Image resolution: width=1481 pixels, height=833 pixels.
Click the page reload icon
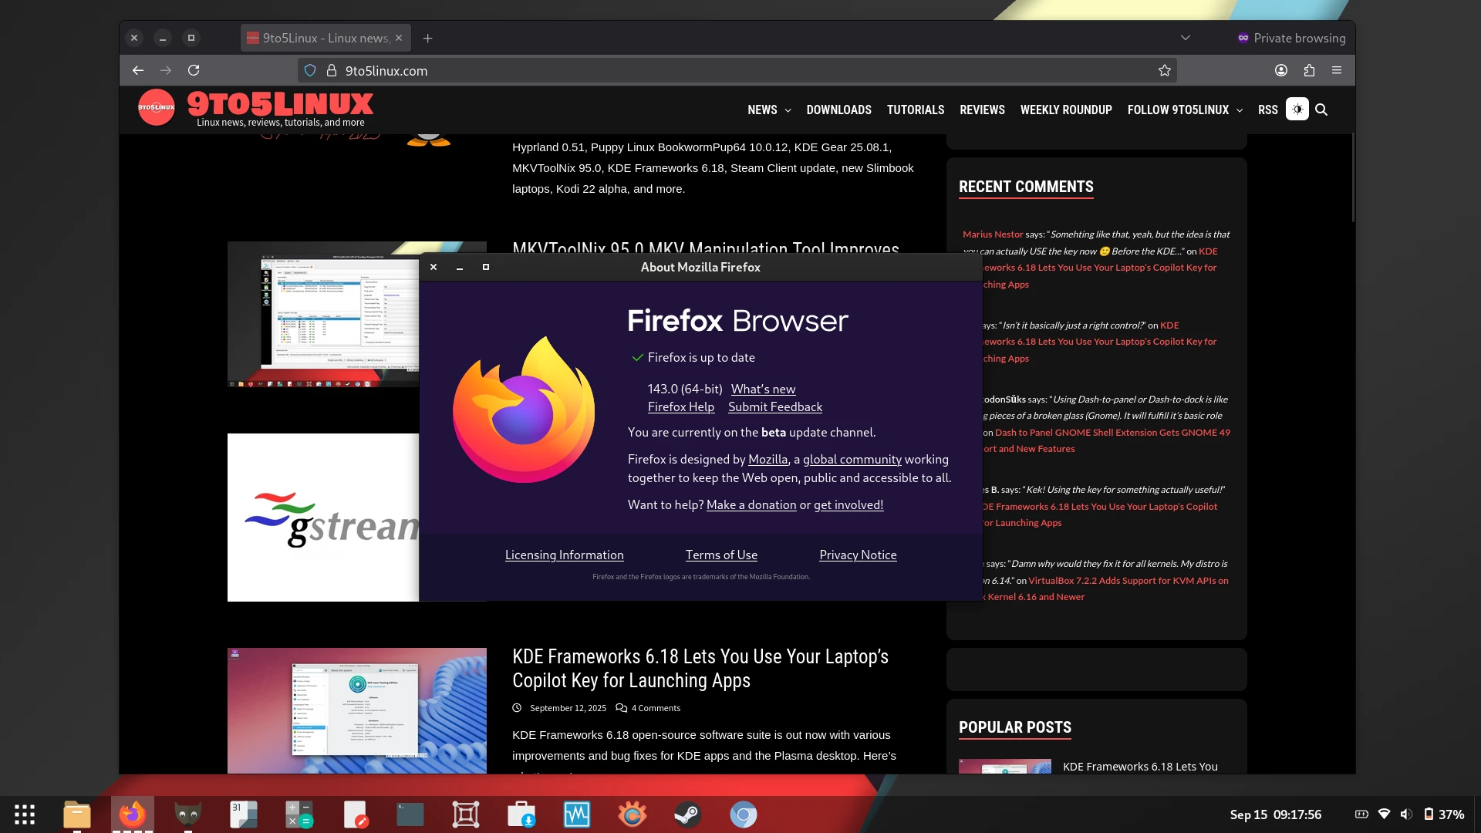tap(194, 70)
